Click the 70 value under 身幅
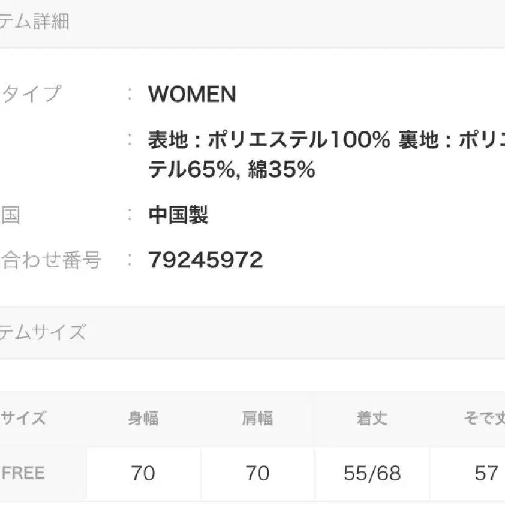The height and width of the screenshot is (505, 505). click(143, 474)
